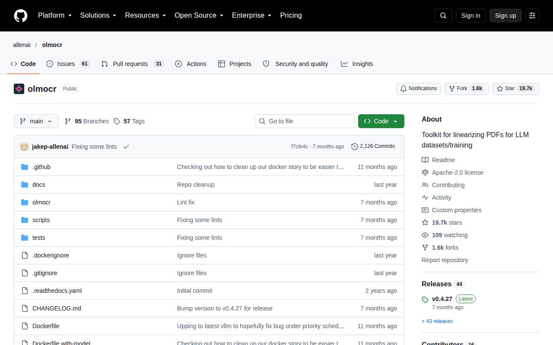
Task: Click the Custom properties icon
Action: tap(425, 210)
